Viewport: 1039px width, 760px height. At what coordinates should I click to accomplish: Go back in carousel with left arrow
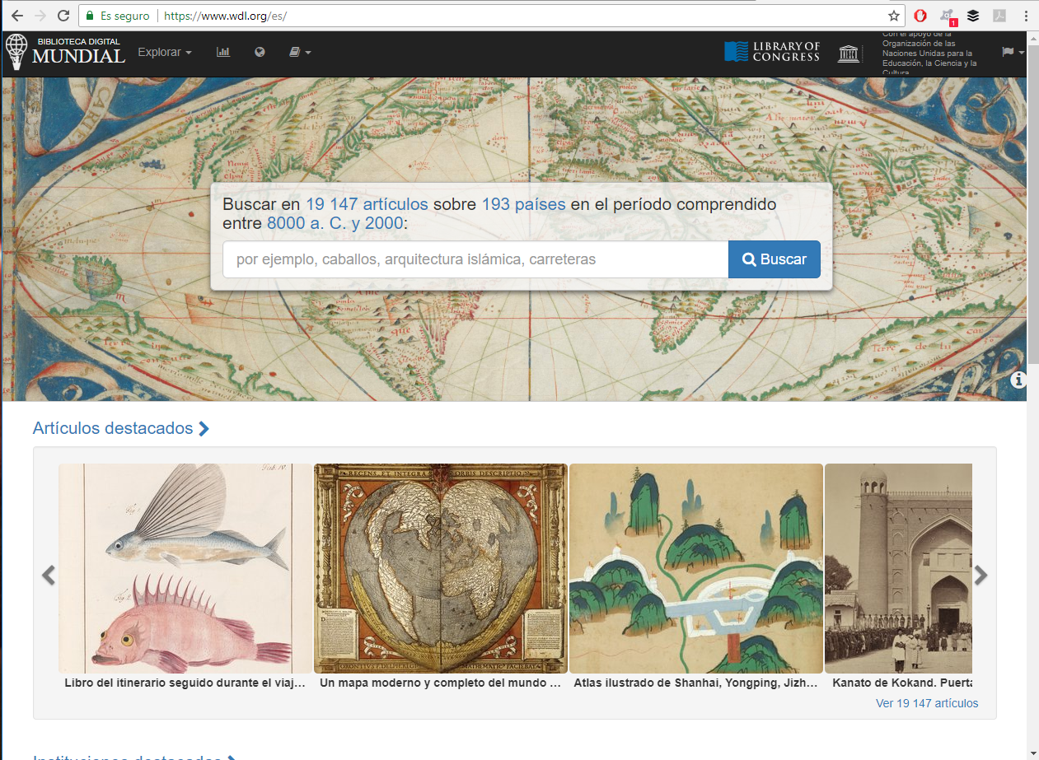49,575
